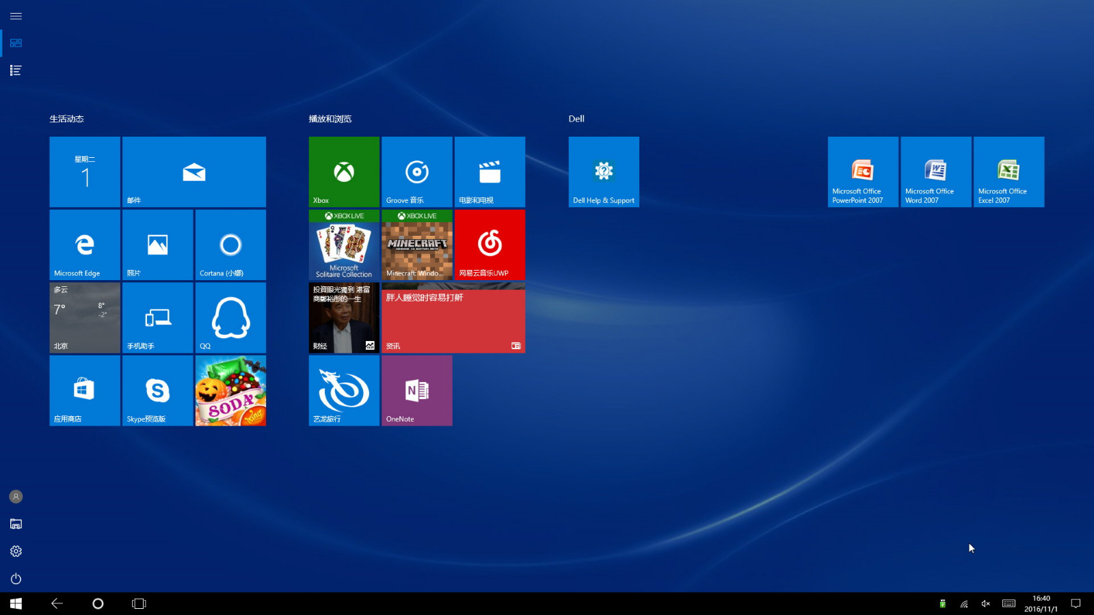Open the 资讯 news tile
Image resolution: width=1094 pixels, height=615 pixels.
click(453, 318)
